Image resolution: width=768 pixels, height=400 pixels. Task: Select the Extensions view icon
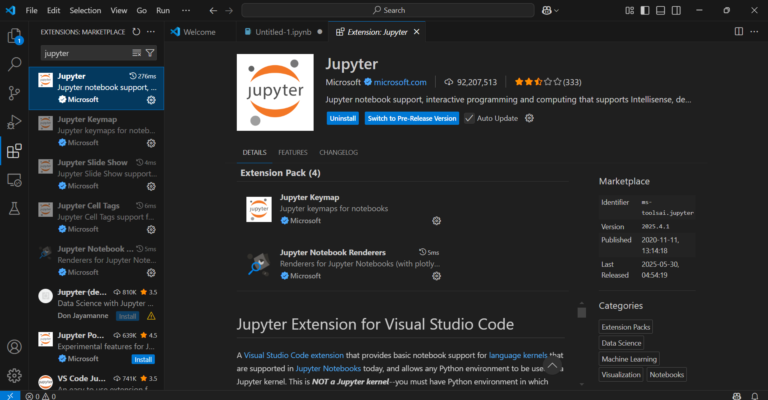click(14, 151)
